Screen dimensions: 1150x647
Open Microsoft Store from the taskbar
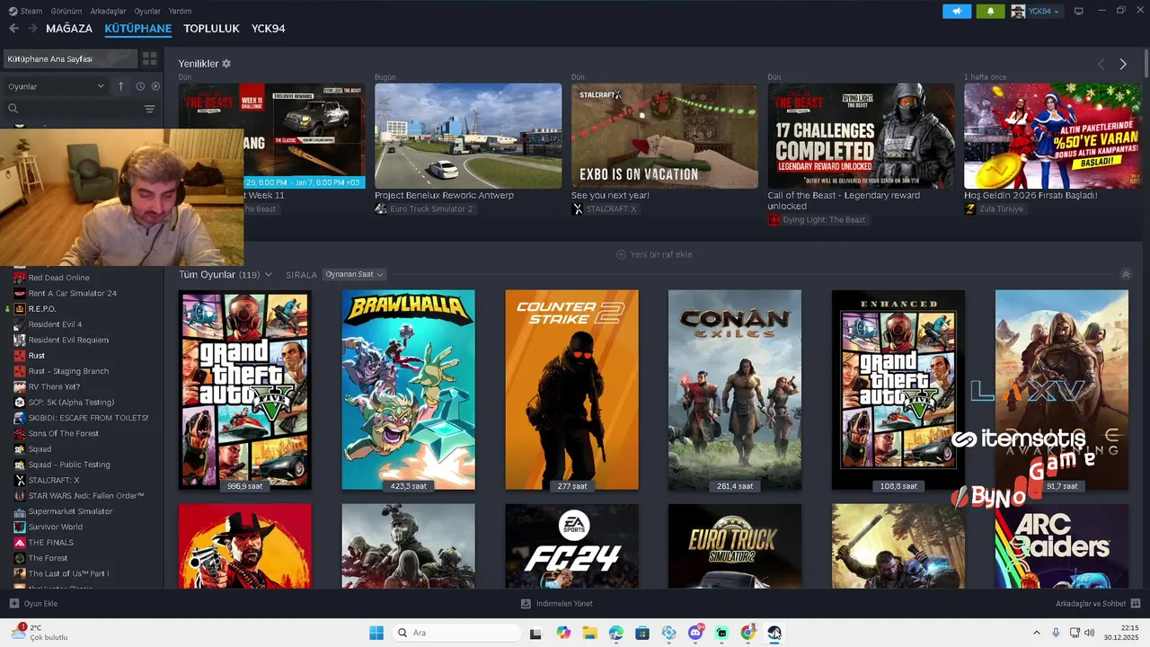(x=642, y=633)
